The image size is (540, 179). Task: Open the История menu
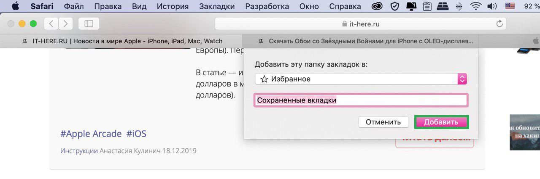pos(173,6)
